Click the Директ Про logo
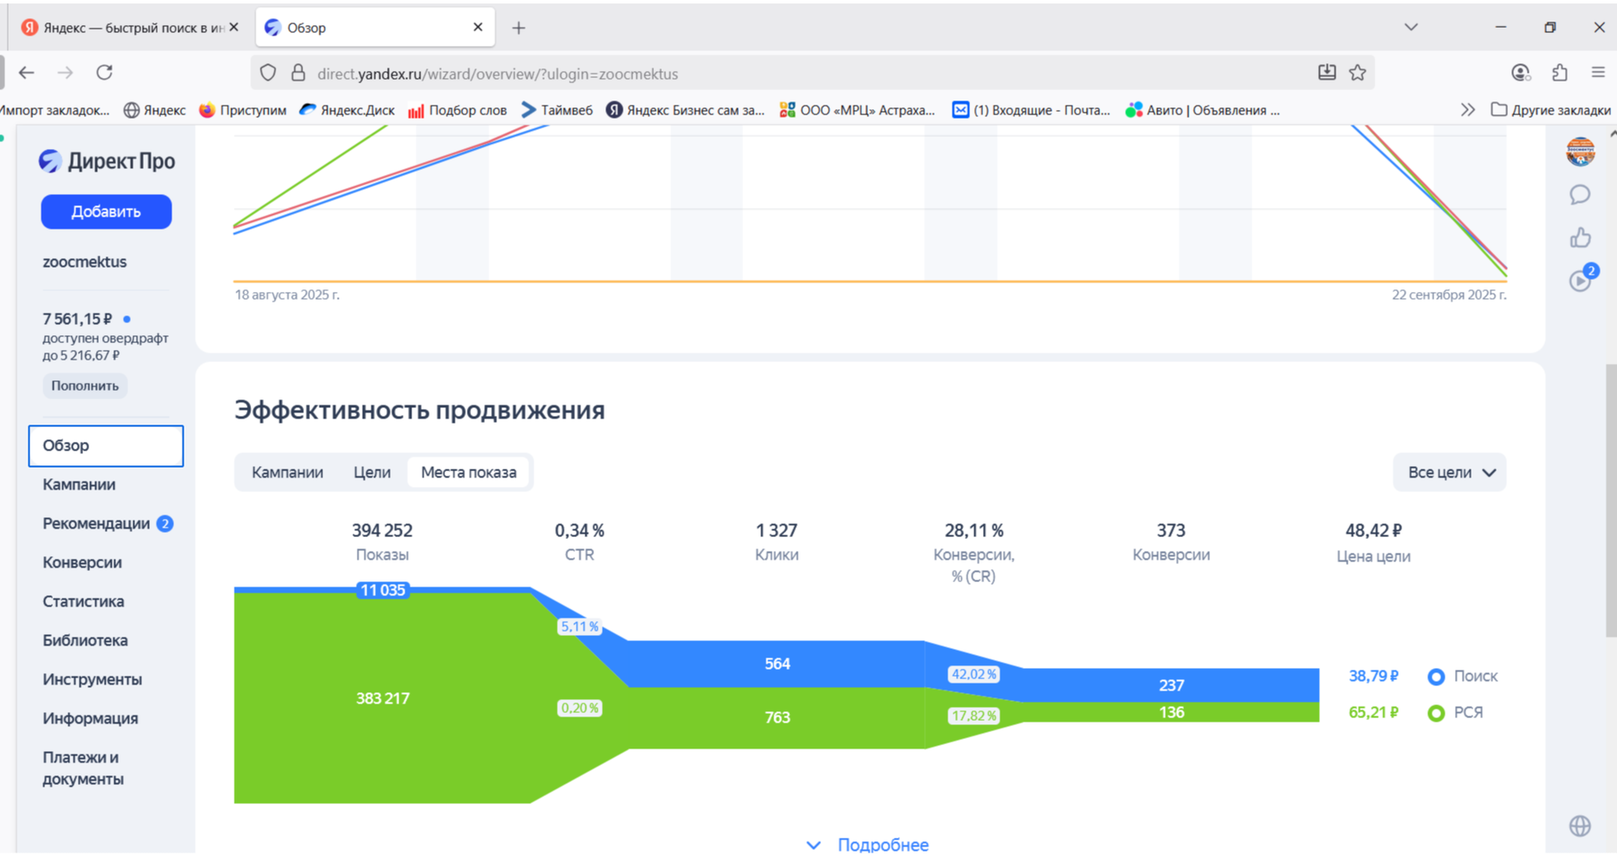Screen dimensions: 1617x862 pos(107,161)
